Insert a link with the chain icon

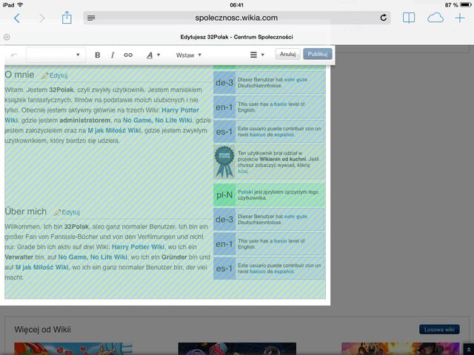tap(128, 55)
